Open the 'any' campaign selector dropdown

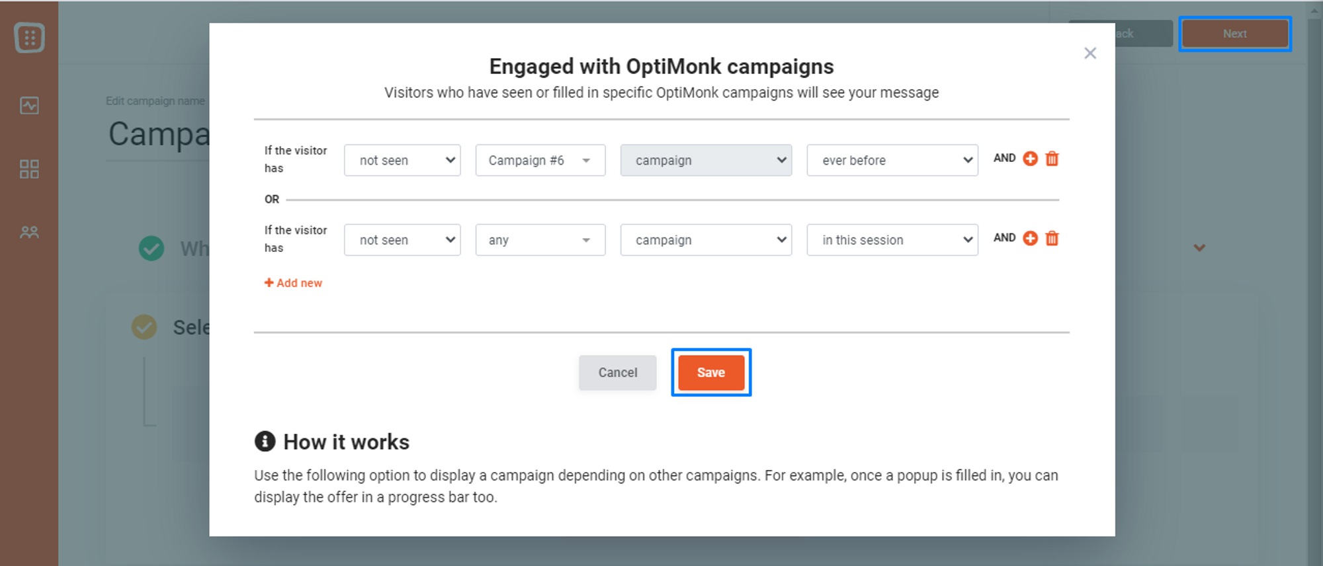point(540,240)
